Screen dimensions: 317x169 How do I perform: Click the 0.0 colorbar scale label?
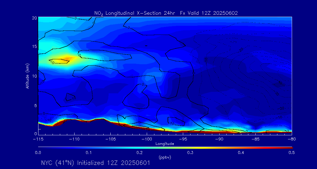[38, 153]
